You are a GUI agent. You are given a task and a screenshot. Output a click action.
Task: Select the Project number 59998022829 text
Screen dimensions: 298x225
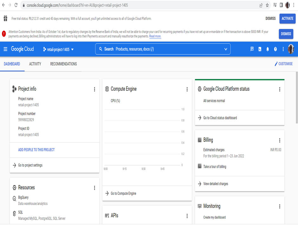[26, 120]
